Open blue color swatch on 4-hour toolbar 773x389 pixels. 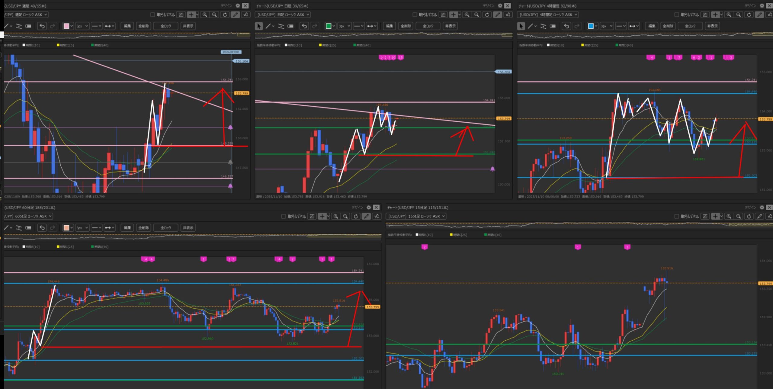tap(591, 26)
